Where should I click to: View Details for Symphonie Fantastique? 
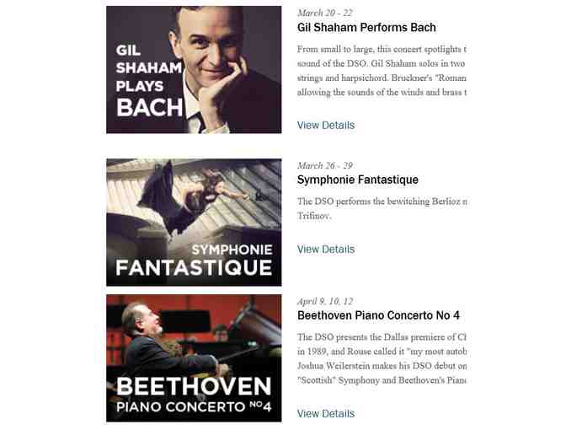point(325,250)
